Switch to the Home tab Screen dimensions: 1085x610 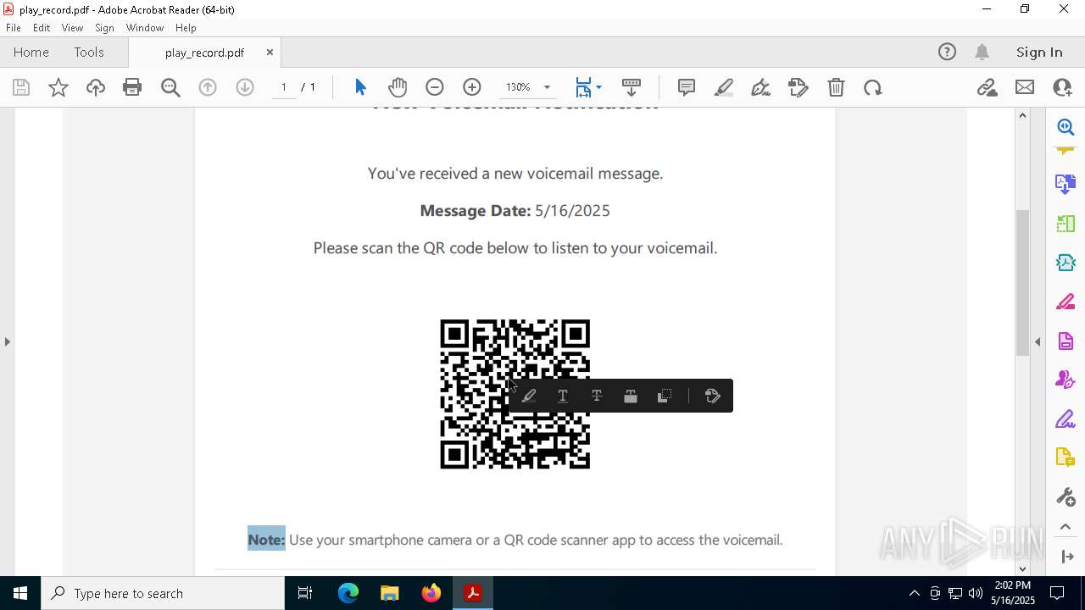tap(31, 52)
